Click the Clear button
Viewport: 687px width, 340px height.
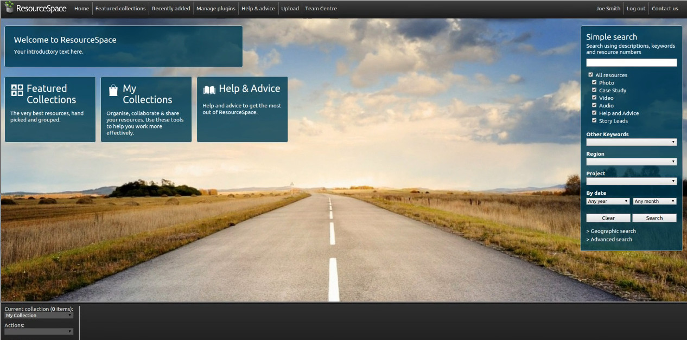[608, 218]
